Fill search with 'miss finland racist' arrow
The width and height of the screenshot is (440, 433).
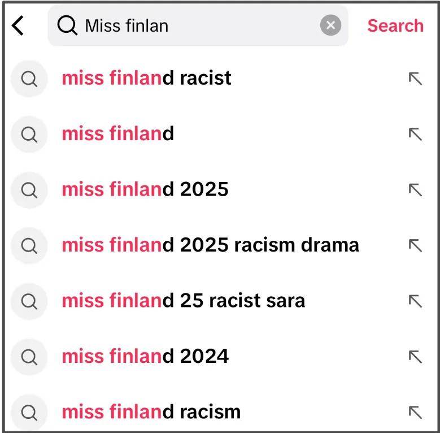tap(415, 79)
